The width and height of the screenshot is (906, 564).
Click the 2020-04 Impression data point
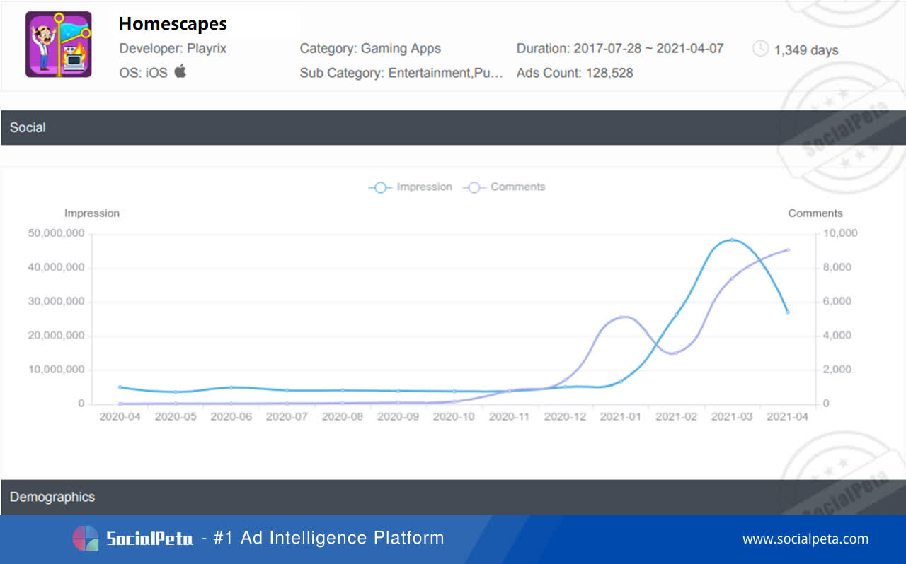pyautogui.click(x=120, y=387)
